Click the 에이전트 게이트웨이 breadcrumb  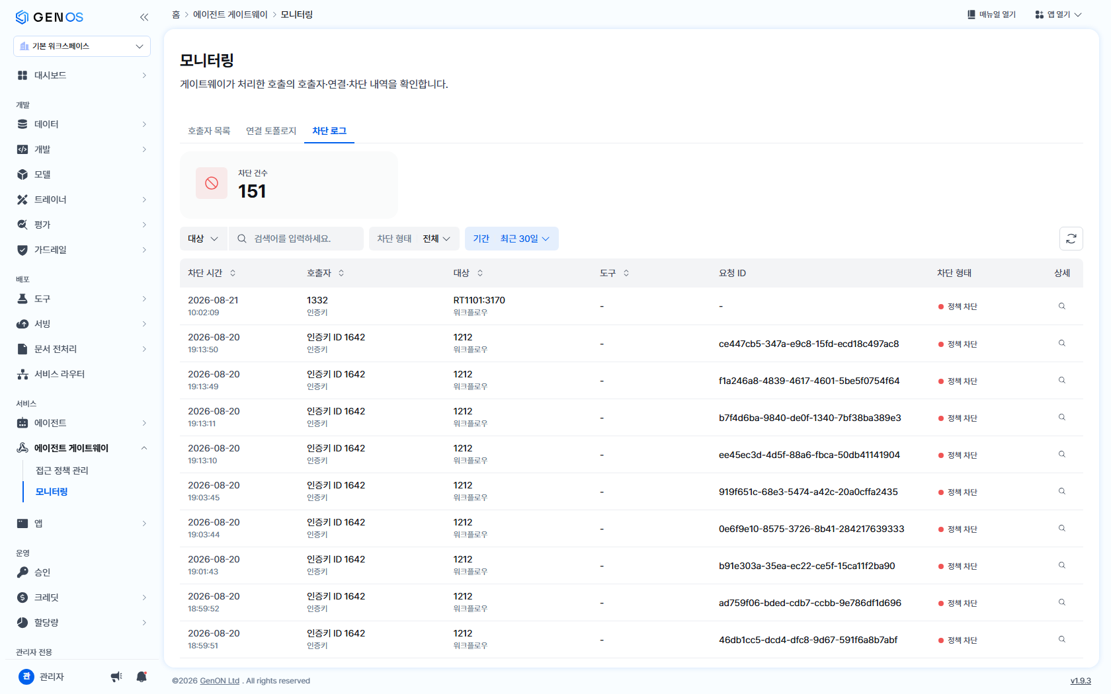[230, 15]
